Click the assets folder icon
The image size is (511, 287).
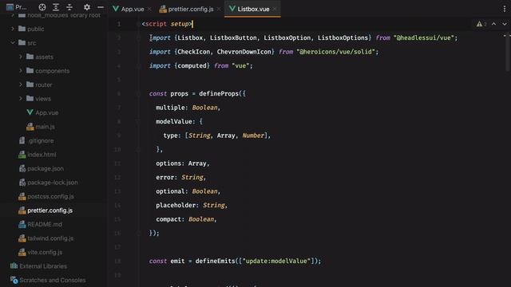(x=30, y=57)
